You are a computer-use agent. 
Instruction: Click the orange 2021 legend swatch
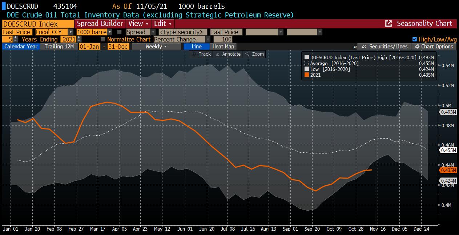307,75
